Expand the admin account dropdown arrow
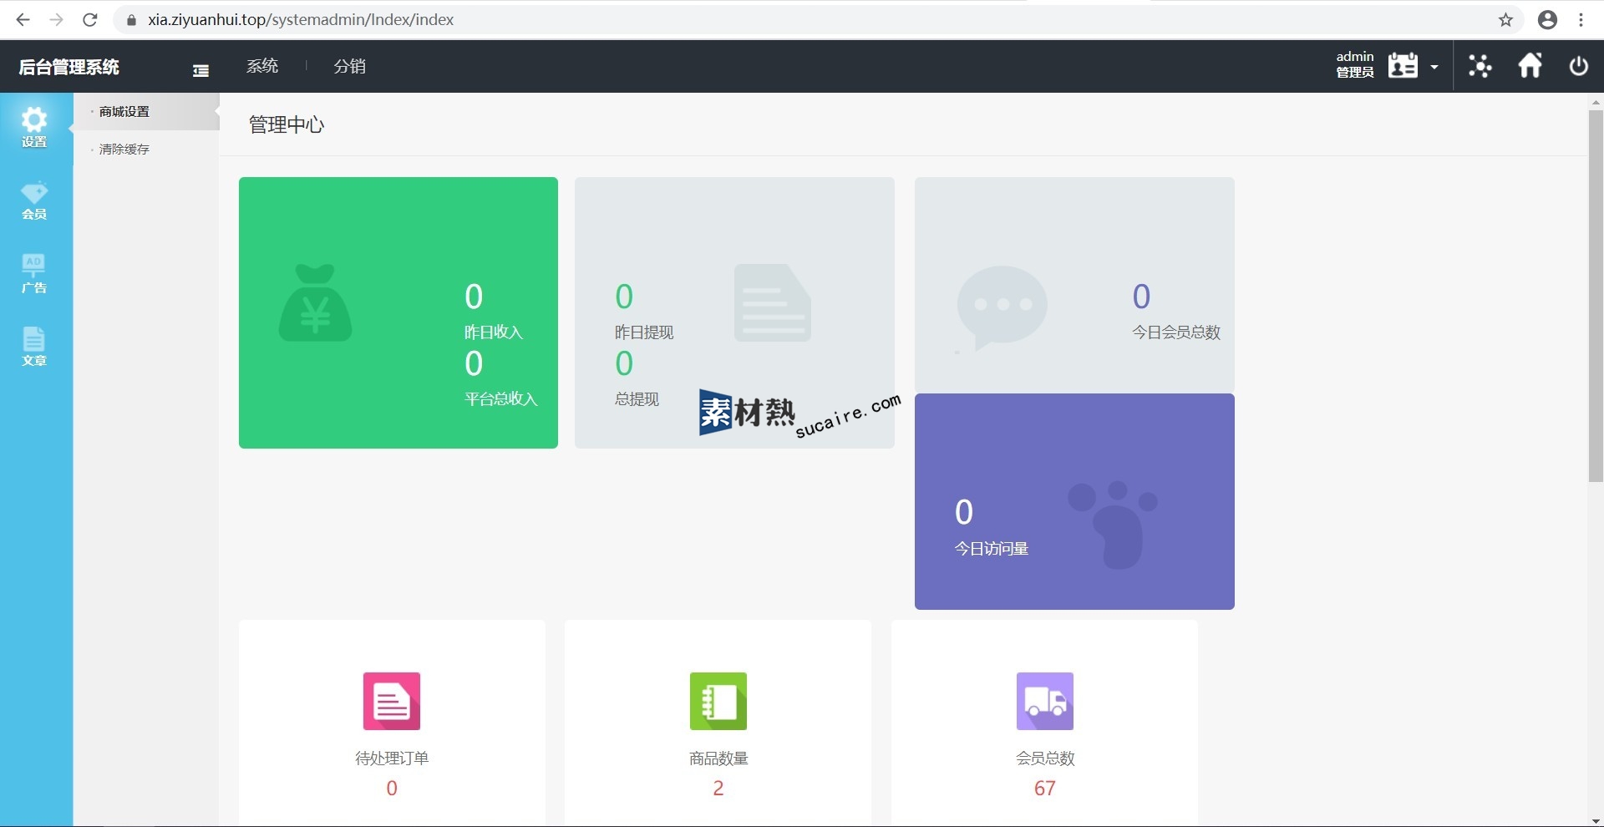1604x827 pixels. point(1434,67)
